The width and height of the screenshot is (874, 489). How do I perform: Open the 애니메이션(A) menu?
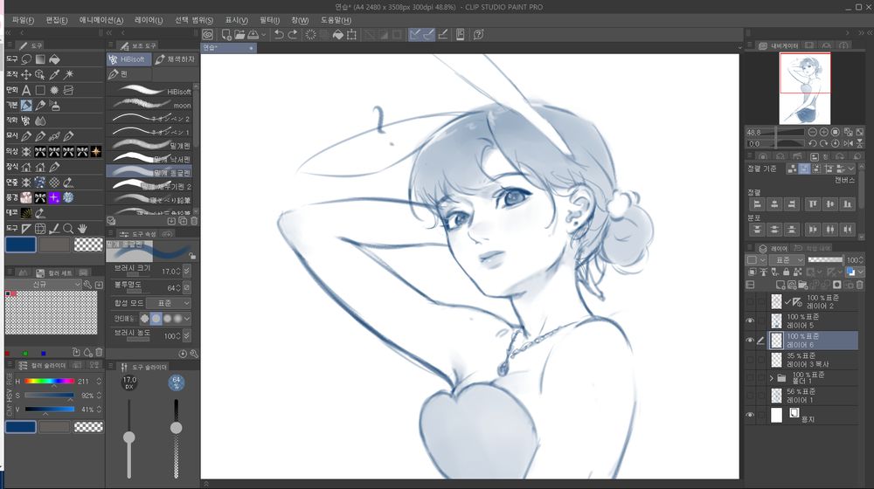[101, 20]
